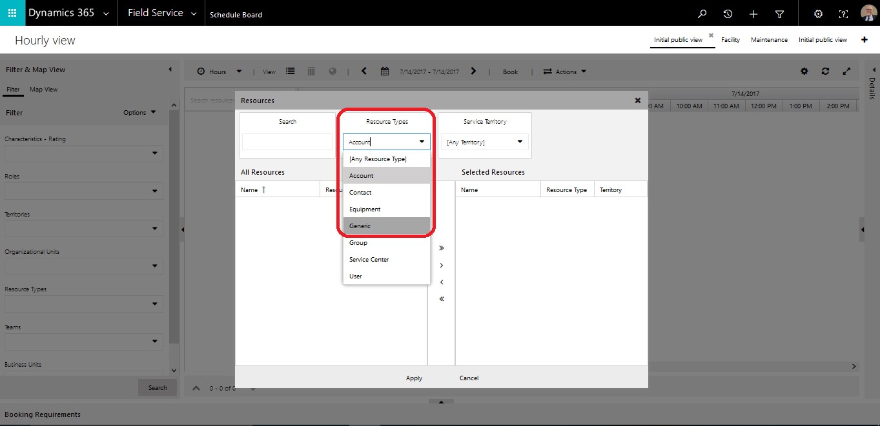
Task: Open the calendar date picker
Action: [x=385, y=72]
